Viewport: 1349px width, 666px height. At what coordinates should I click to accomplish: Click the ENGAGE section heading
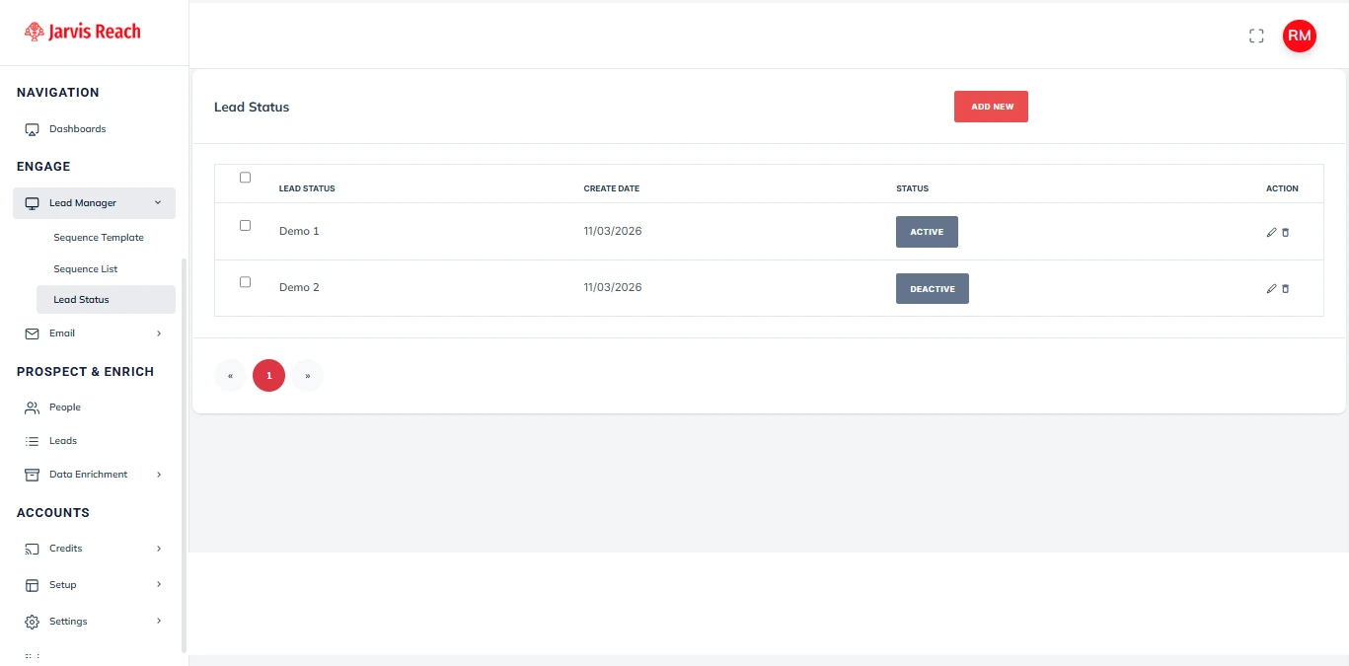43,167
